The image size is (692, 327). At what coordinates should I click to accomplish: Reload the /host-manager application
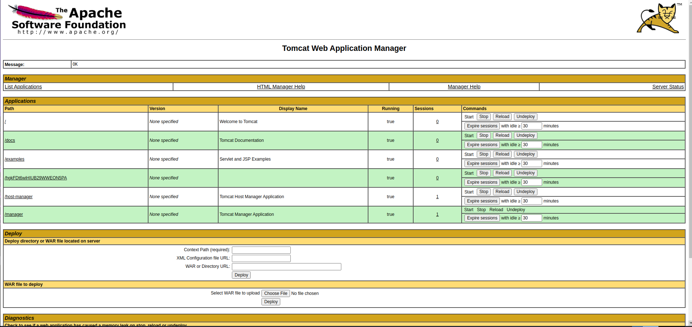(x=502, y=192)
